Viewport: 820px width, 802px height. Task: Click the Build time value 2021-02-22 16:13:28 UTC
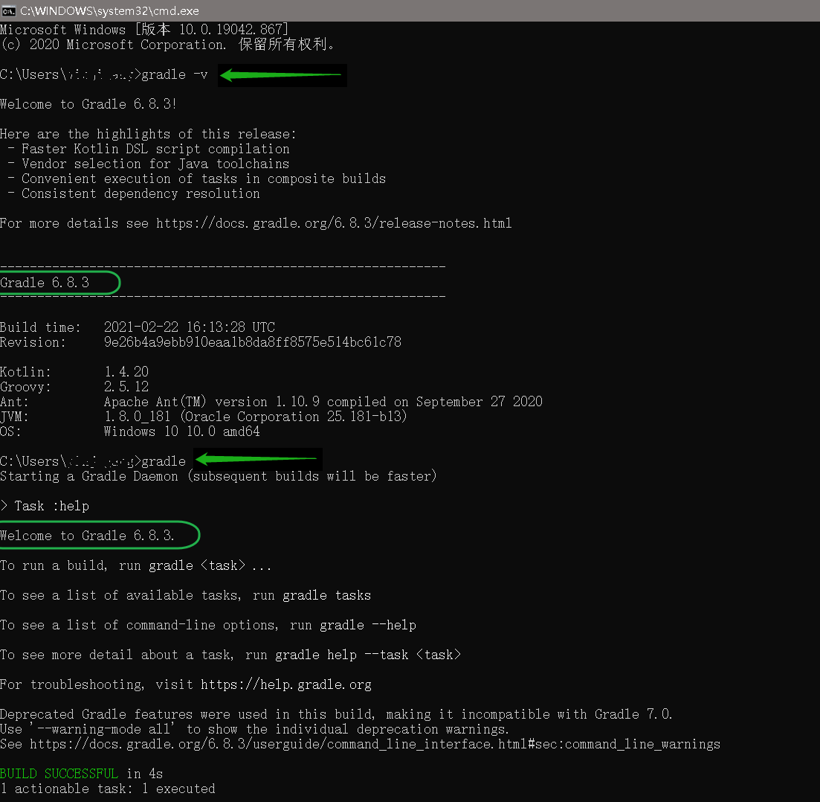click(x=190, y=327)
